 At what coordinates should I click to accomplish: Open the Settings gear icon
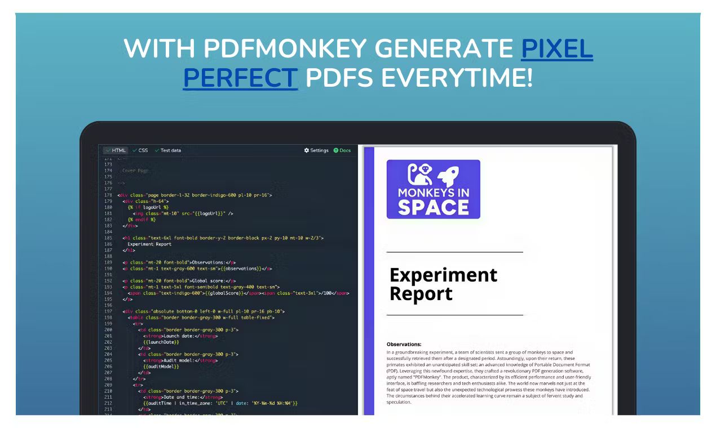pos(307,150)
